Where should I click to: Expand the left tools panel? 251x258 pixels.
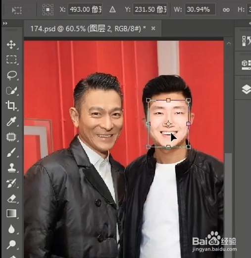click(5, 23)
